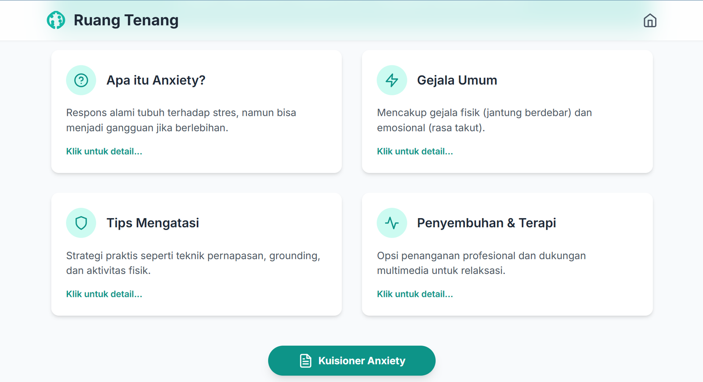The width and height of the screenshot is (703, 382).
Task: Open detail link under Apa itu Anxiety
Action: (x=104, y=151)
